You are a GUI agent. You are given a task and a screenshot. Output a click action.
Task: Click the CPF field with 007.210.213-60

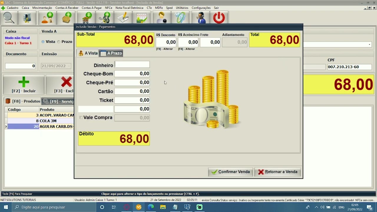click(349, 67)
